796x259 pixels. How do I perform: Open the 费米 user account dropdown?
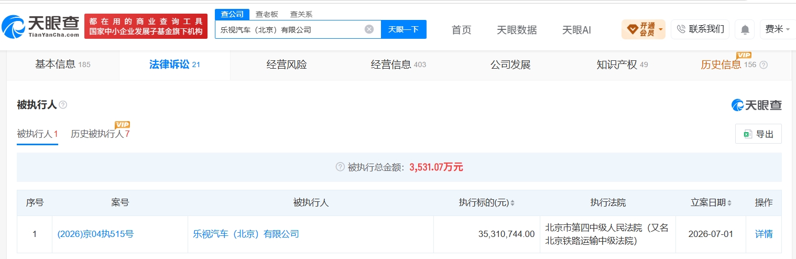tap(778, 29)
